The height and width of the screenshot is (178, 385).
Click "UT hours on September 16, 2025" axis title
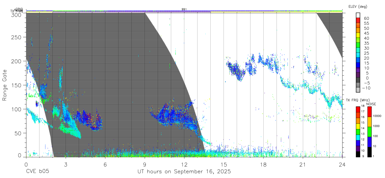coord(184,172)
